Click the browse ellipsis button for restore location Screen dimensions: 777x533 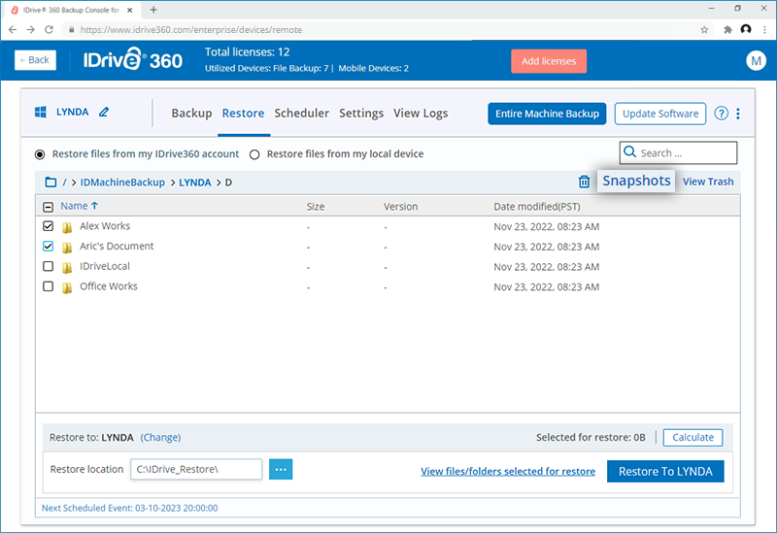[281, 469]
